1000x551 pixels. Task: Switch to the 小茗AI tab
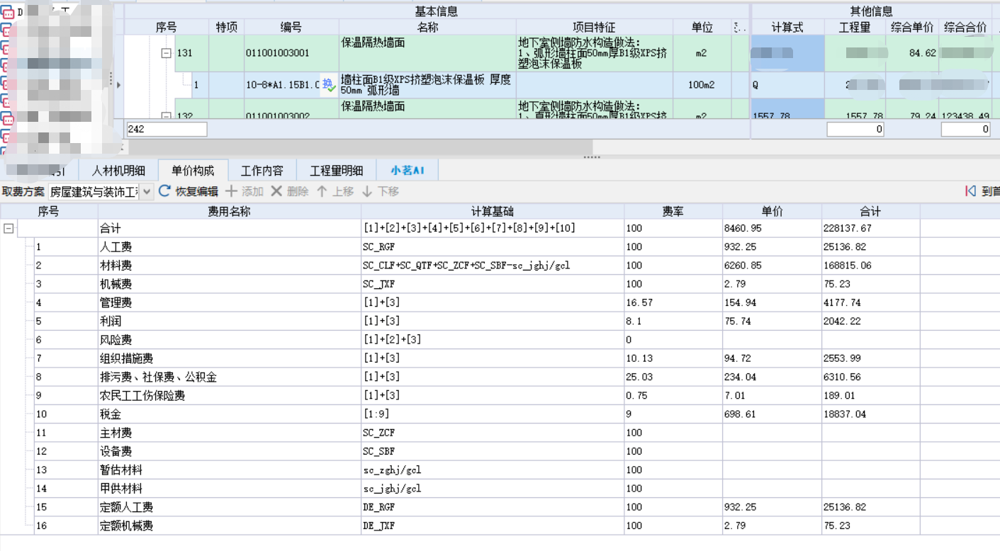pyautogui.click(x=408, y=171)
